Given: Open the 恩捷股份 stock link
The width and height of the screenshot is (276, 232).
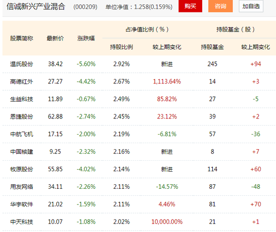Looking at the screenshot, I should pos(22,117).
